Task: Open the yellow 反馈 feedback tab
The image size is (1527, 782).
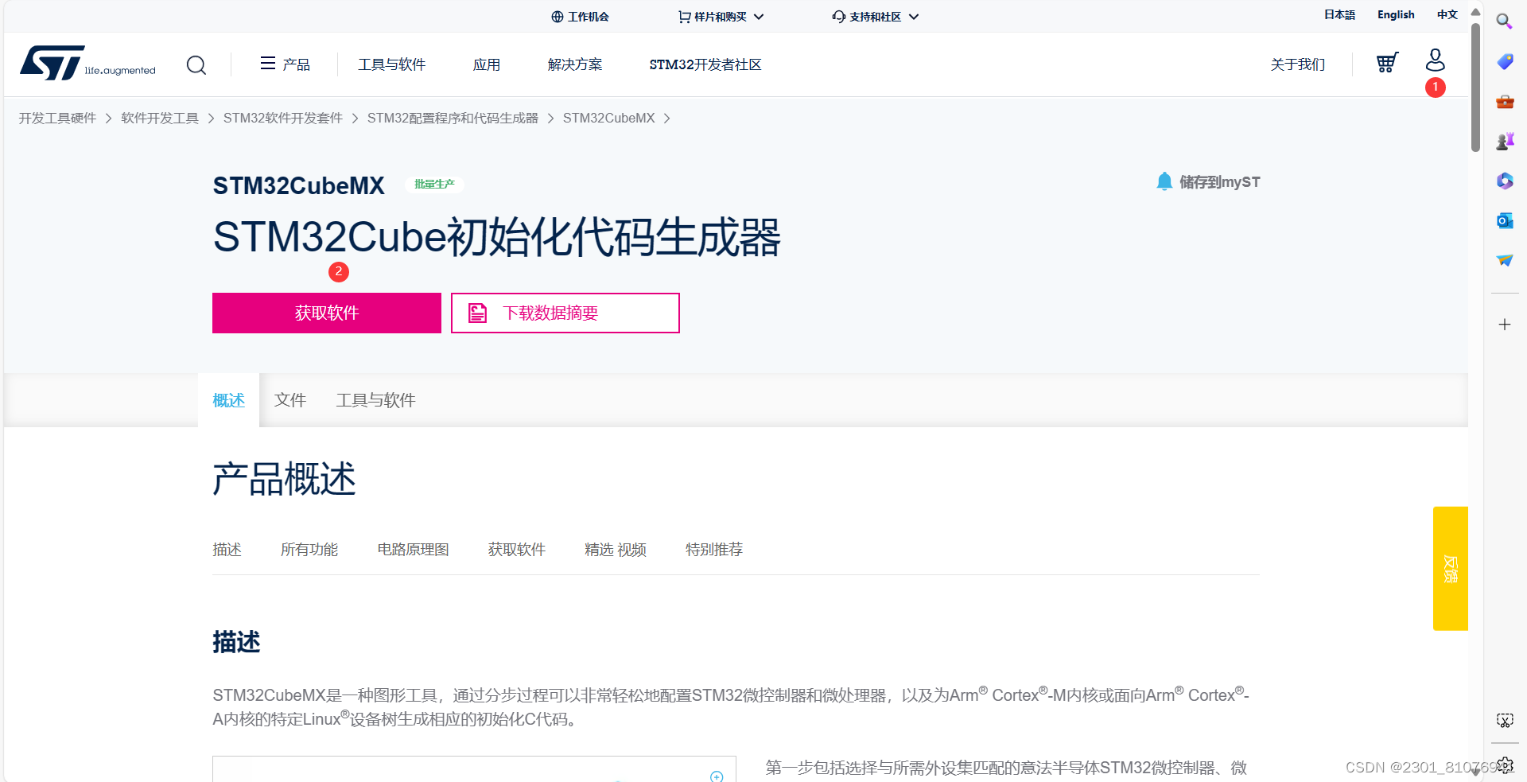Action: [x=1451, y=569]
